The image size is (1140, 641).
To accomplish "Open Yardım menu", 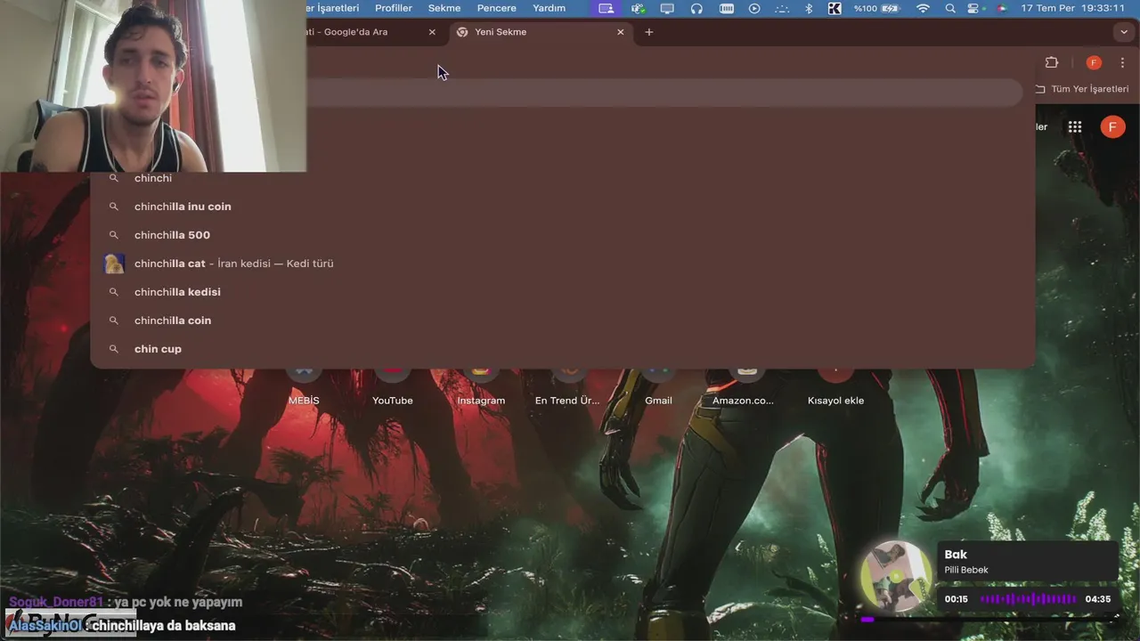I will 549,8.
